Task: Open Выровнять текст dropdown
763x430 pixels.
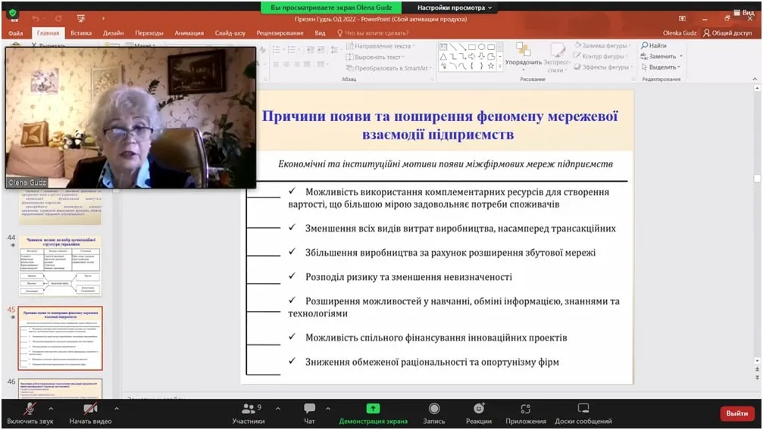Action: pos(375,58)
